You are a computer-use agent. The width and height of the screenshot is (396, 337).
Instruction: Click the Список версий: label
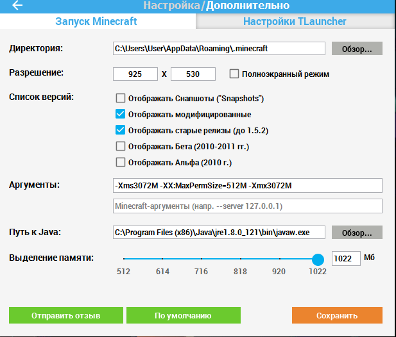42,97
